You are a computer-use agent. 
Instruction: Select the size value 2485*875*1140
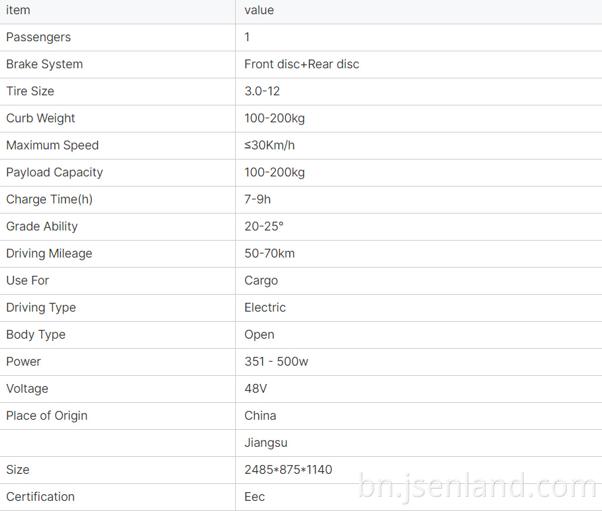[289, 470]
